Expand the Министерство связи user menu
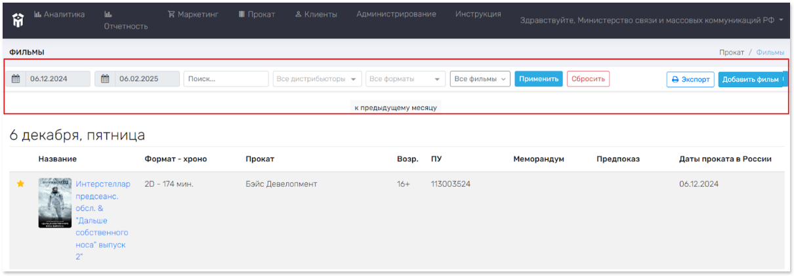The image size is (794, 276). [x=652, y=20]
